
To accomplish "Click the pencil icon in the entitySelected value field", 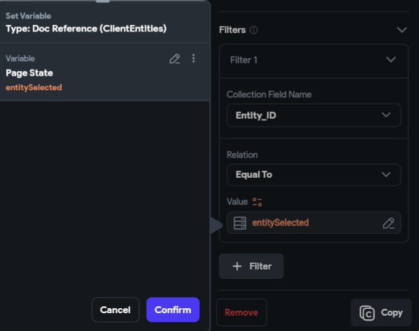I will (388, 223).
